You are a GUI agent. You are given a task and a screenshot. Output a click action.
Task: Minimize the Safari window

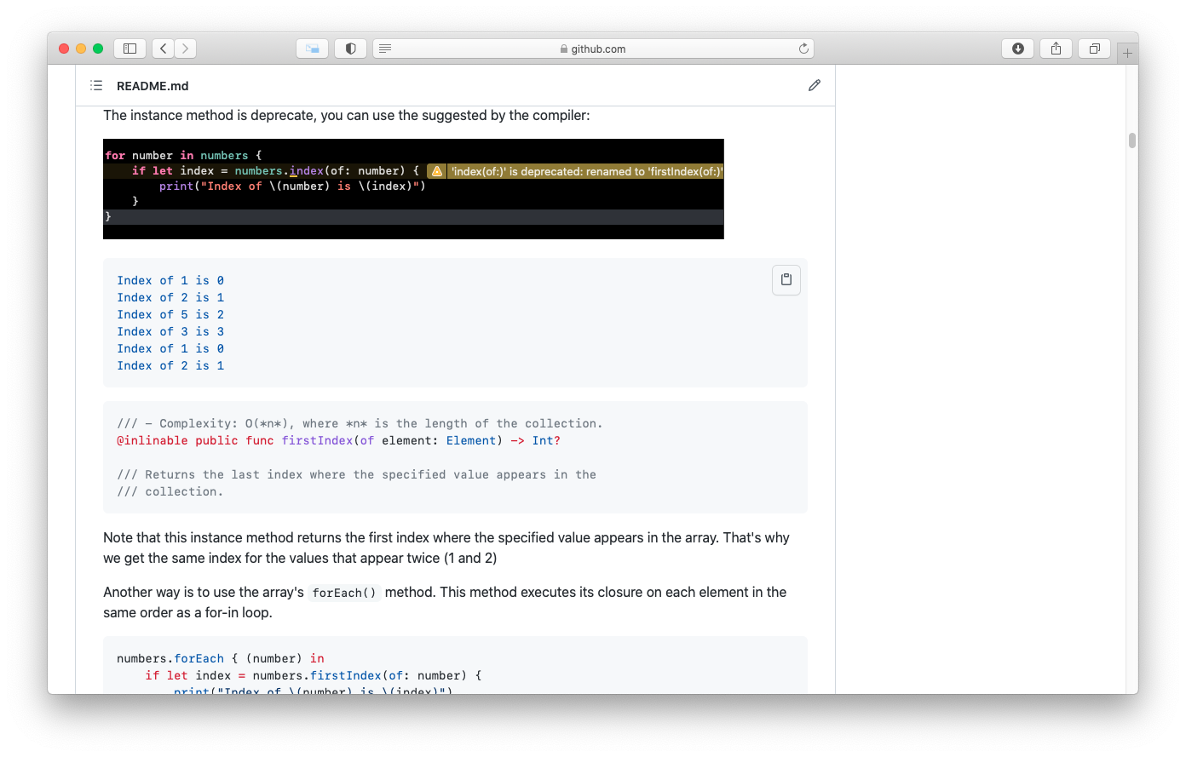click(x=81, y=49)
